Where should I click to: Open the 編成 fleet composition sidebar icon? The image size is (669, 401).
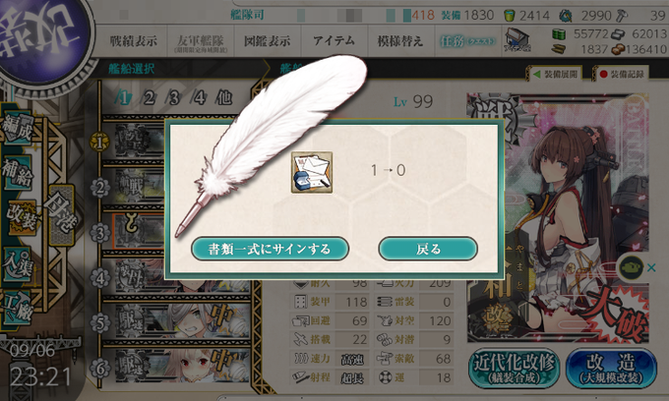[18, 129]
